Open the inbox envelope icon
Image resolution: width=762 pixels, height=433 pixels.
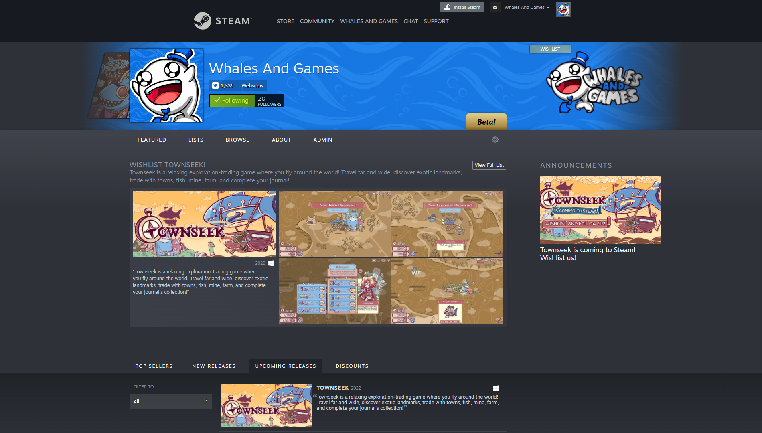pos(495,7)
